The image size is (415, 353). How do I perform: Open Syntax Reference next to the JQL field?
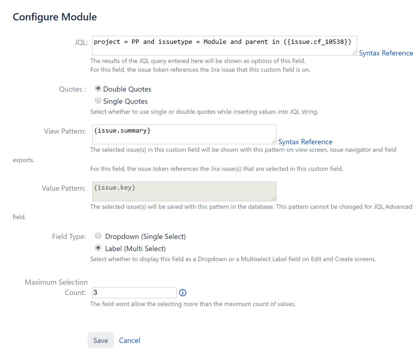click(x=386, y=53)
